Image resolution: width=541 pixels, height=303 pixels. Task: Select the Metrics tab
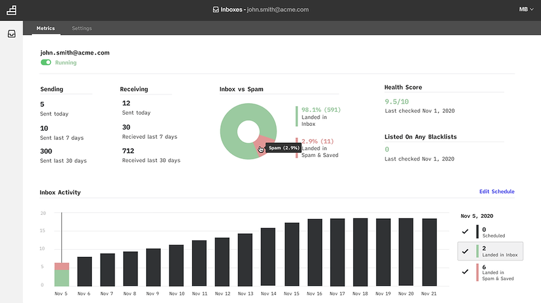pyautogui.click(x=45, y=28)
